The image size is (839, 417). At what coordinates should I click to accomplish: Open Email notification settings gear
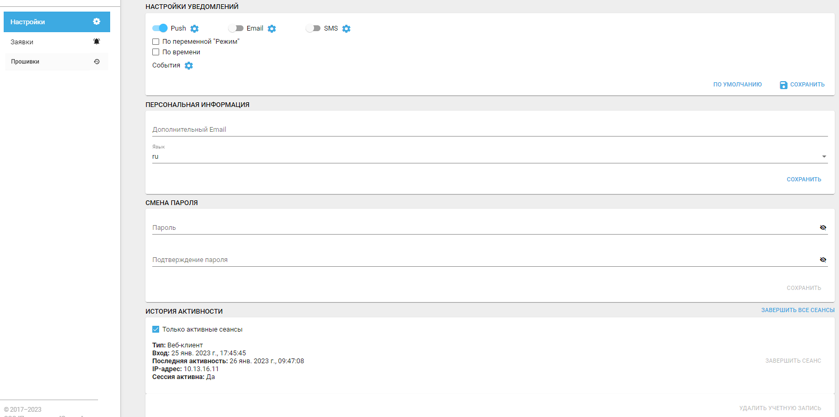(x=272, y=28)
